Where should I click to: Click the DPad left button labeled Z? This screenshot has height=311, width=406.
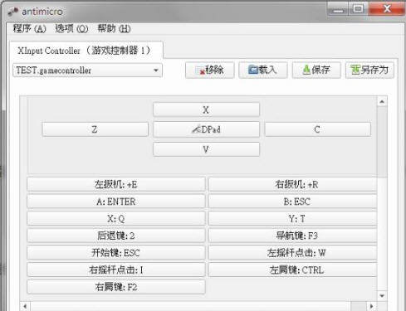click(95, 129)
